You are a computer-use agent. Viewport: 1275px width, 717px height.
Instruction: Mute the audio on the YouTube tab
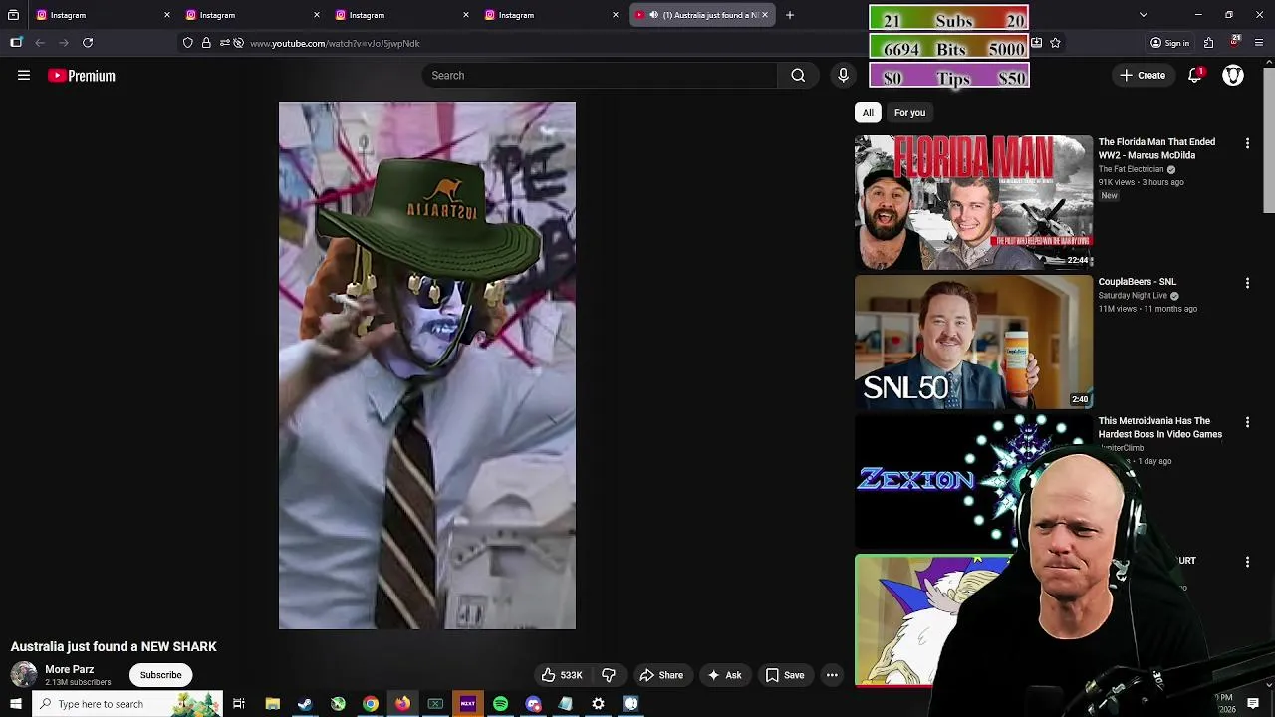coord(653,15)
